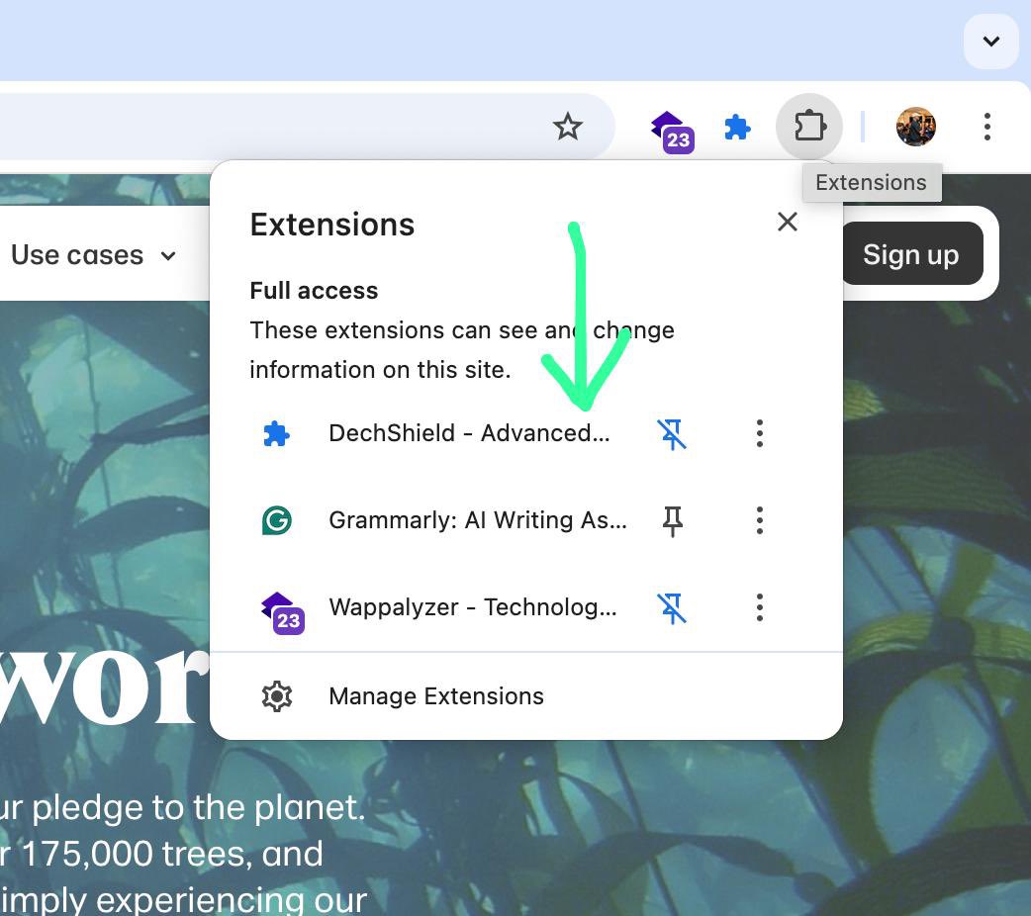Click the Grammarly icon in the list

(x=277, y=520)
